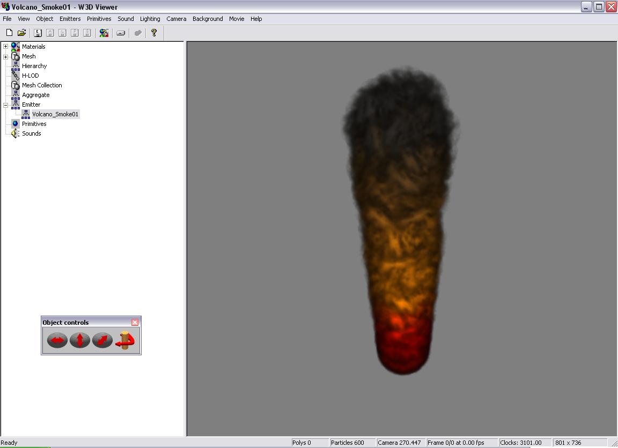Close the Object controls panel
618x448 pixels.
(135, 322)
